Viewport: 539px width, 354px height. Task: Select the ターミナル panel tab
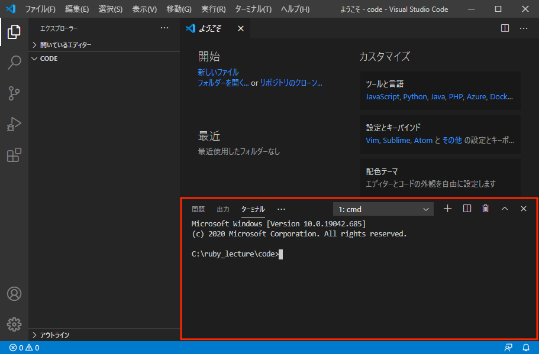[x=253, y=209]
